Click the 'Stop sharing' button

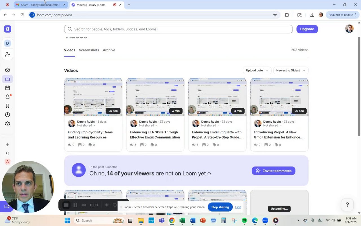pos(220,207)
